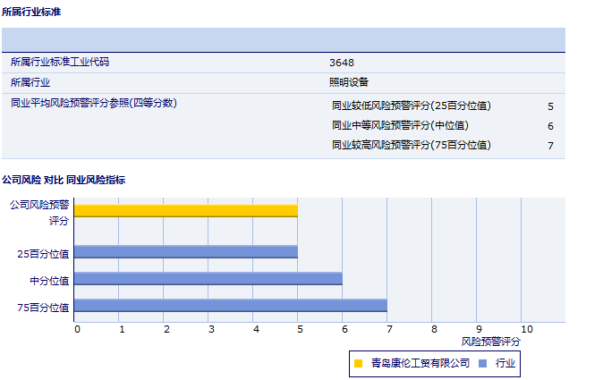Click the blue 75百分位值 bar in chart

(x=230, y=306)
